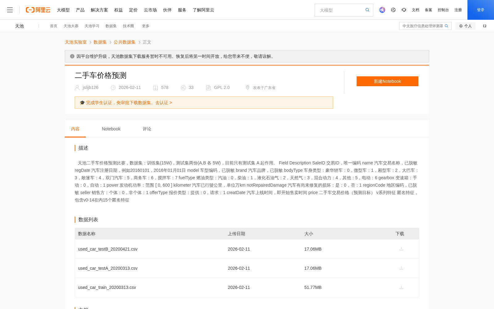Open the 控制台 link
Viewport: 494px width, 309px height.
(x=443, y=10)
